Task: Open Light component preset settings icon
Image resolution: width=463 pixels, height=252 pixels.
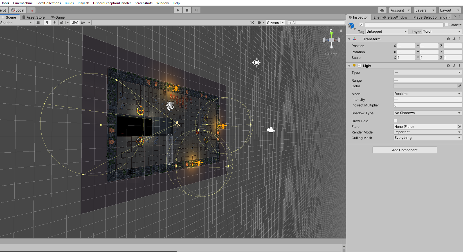Action: pyautogui.click(x=454, y=66)
